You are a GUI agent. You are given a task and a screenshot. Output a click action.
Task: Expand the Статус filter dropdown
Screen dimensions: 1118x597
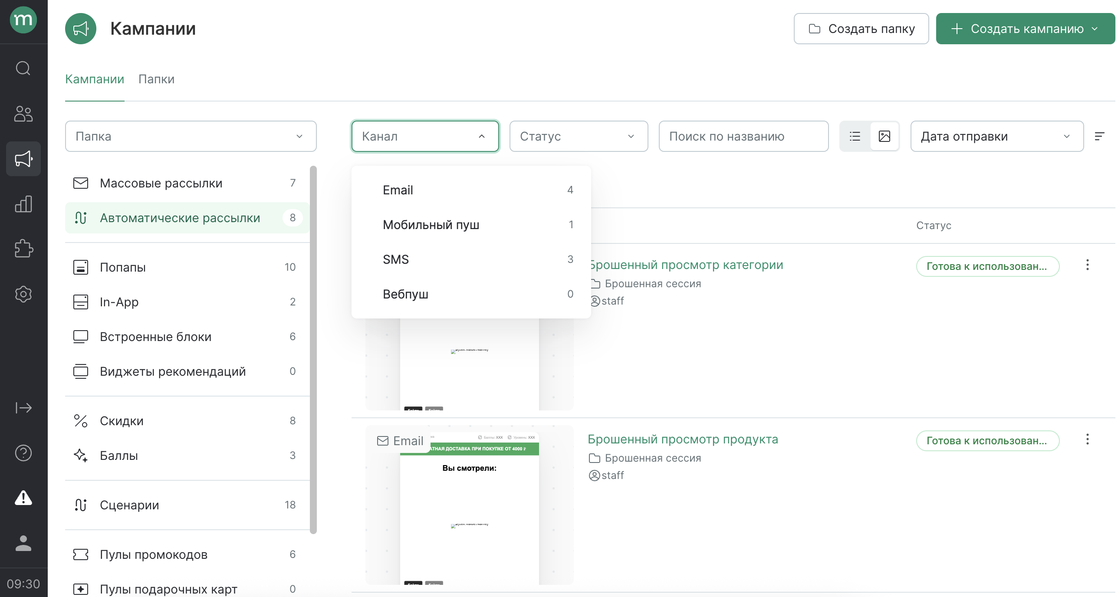click(x=579, y=136)
